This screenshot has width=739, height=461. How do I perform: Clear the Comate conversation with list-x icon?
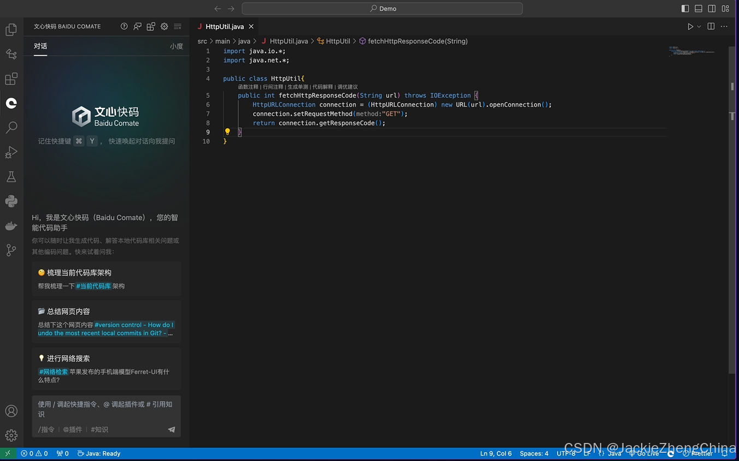(178, 26)
